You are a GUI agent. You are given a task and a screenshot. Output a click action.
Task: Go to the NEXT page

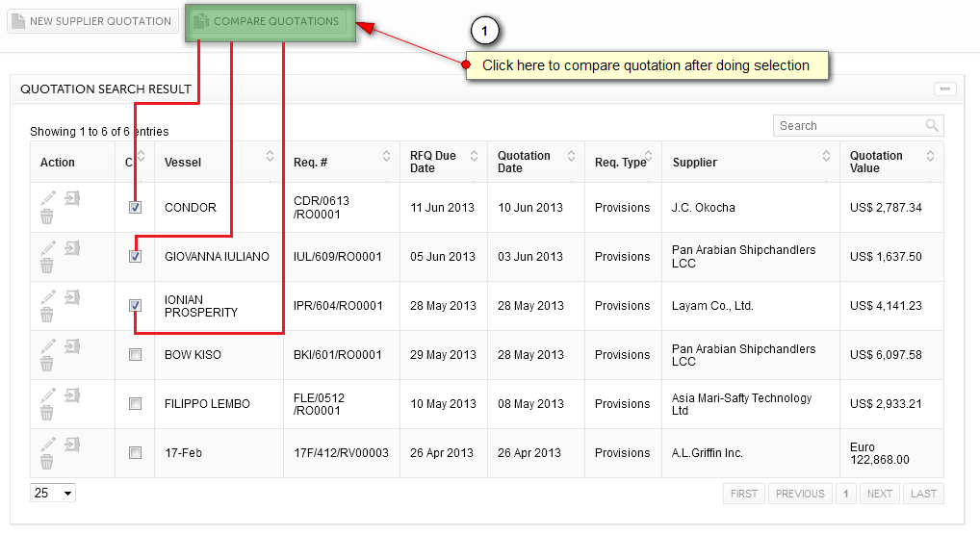(879, 494)
